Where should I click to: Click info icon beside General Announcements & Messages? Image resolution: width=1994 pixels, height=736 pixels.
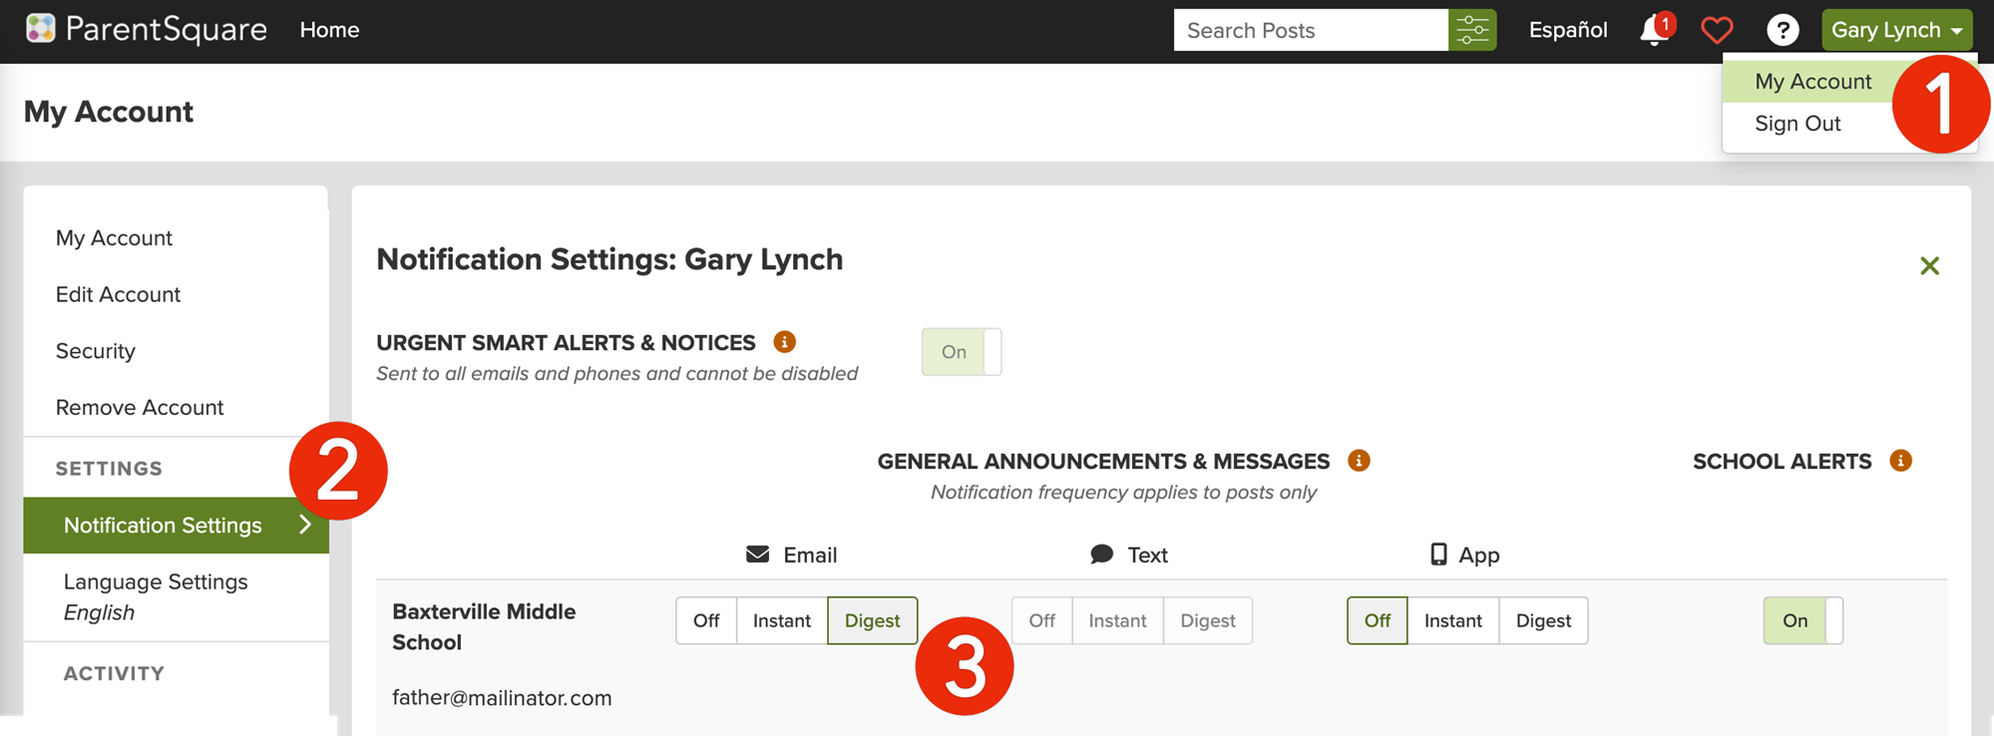click(x=1359, y=461)
